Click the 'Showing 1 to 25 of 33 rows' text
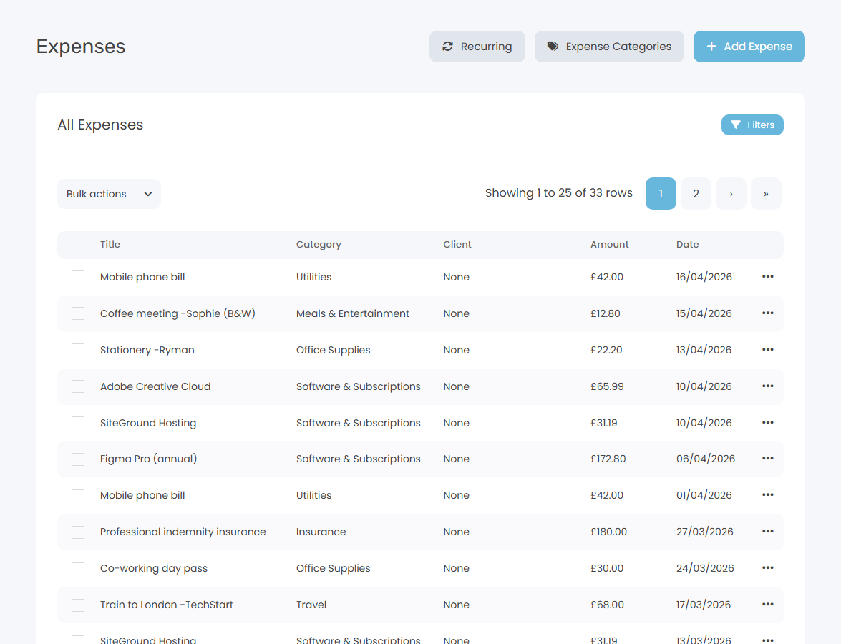Image resolution: width=841 pixels, height=644 pixels. click(559, 193)
